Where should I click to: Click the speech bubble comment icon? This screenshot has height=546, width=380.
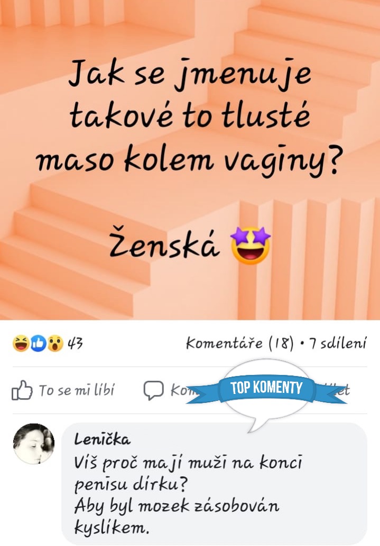(153, 390)
